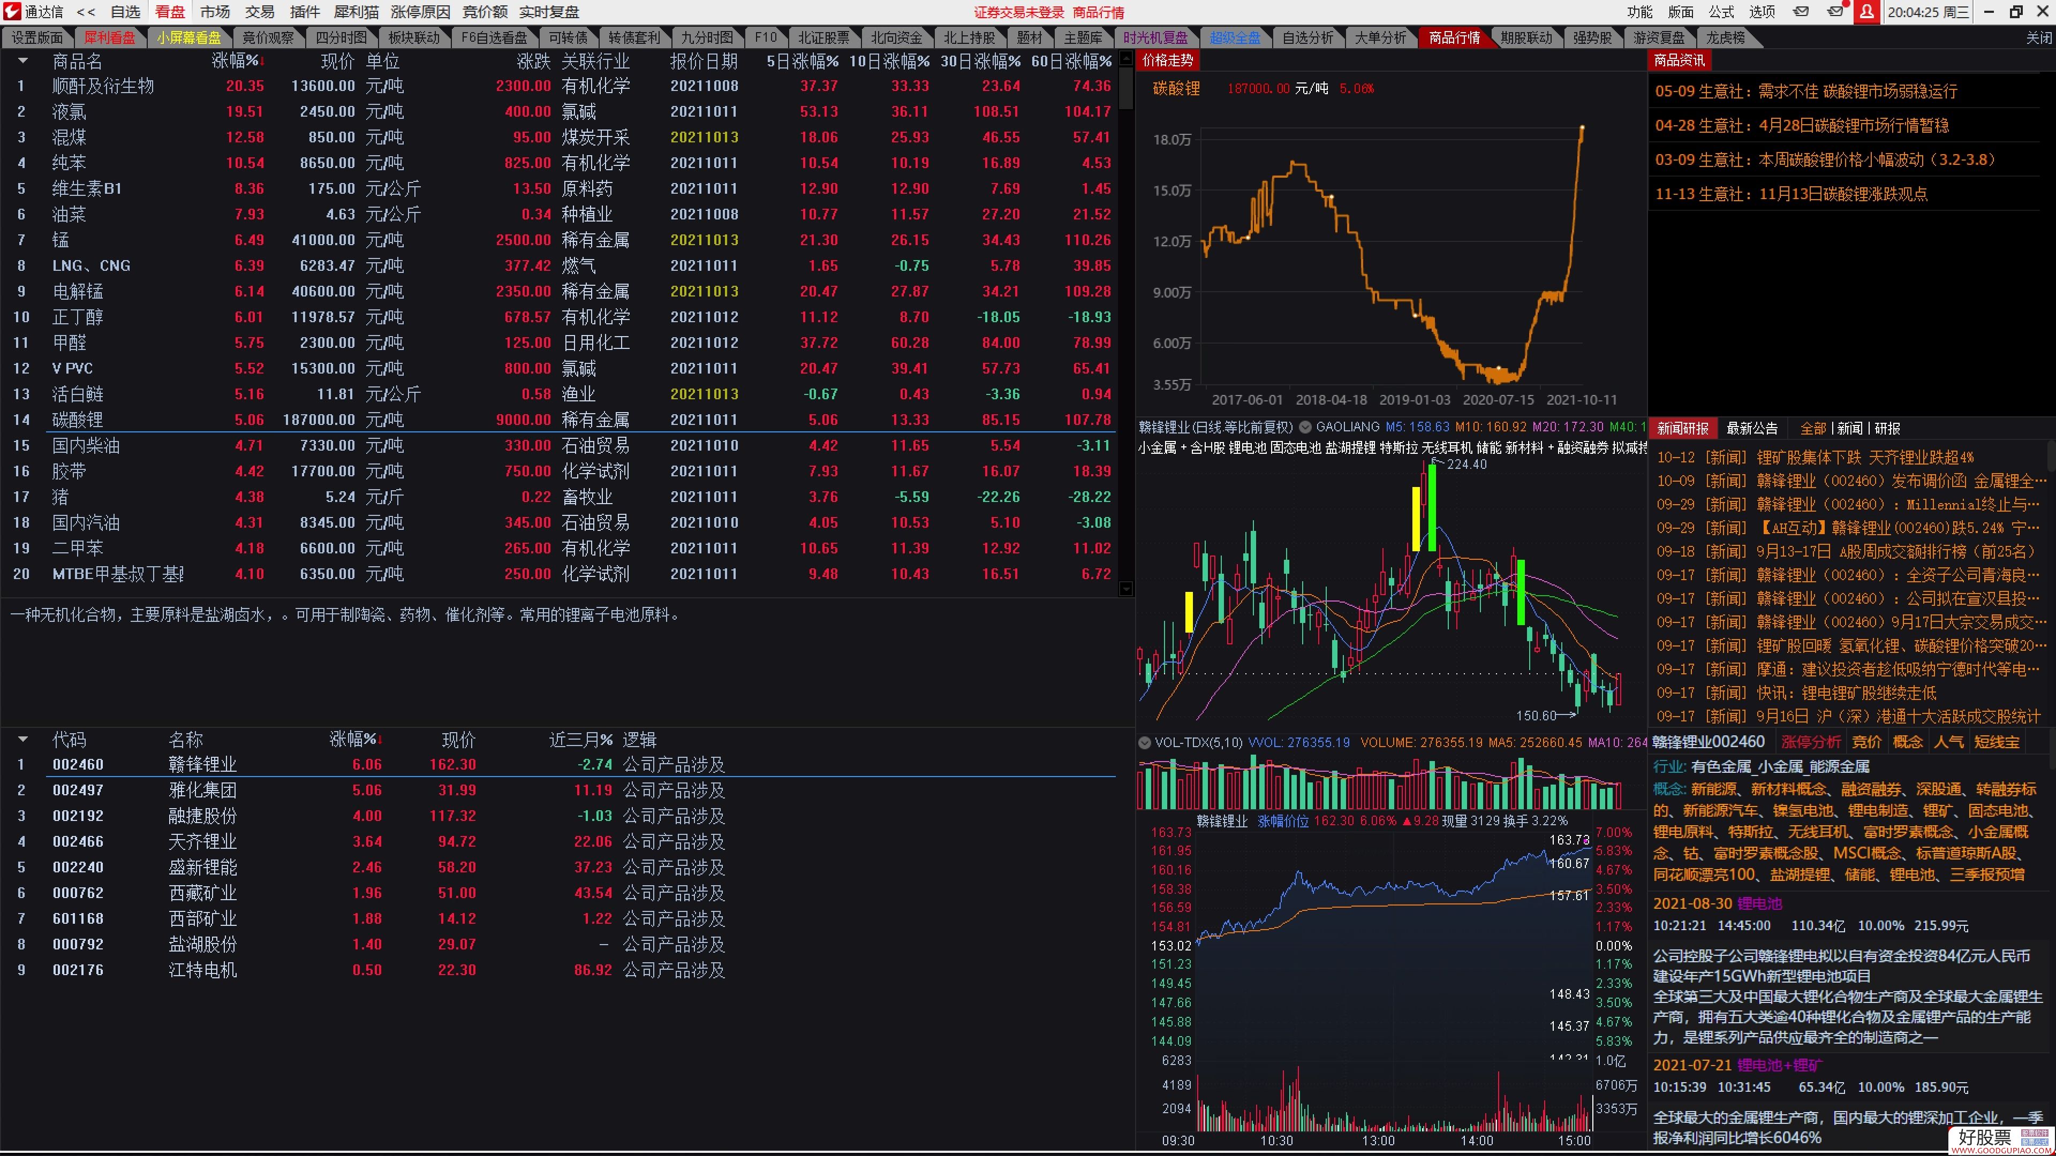Viewport: 2056px width, 1156px height.
Task: Open the 公式 menu
Action: [x=1721, y=12]
